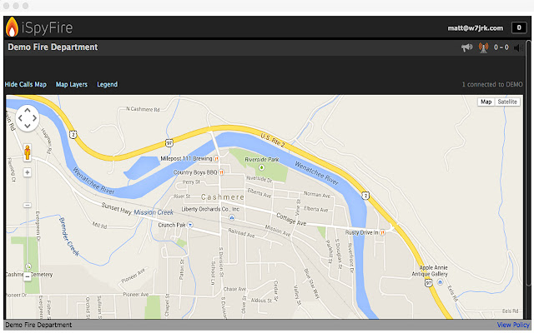Click the zoom slider handle
Image resolution: width=534 pixels, height=333 pixels.
tap(28, 205)
